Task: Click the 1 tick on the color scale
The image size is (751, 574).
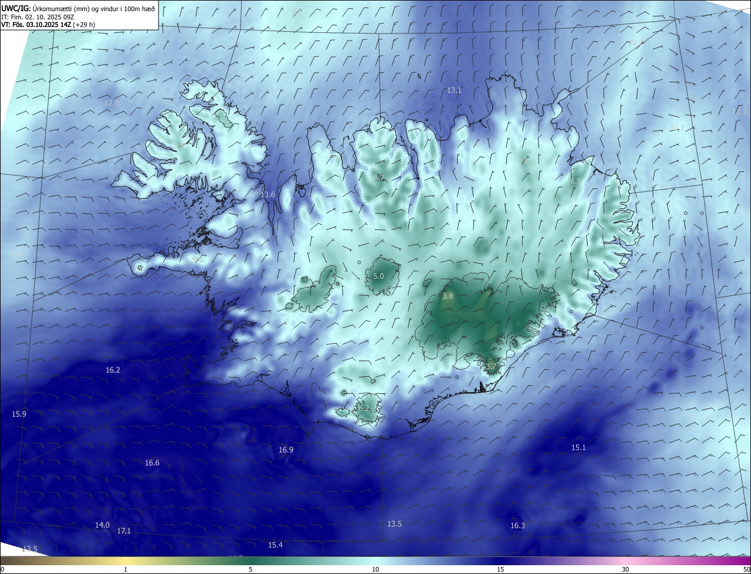Action: click(x=126, y=569)
